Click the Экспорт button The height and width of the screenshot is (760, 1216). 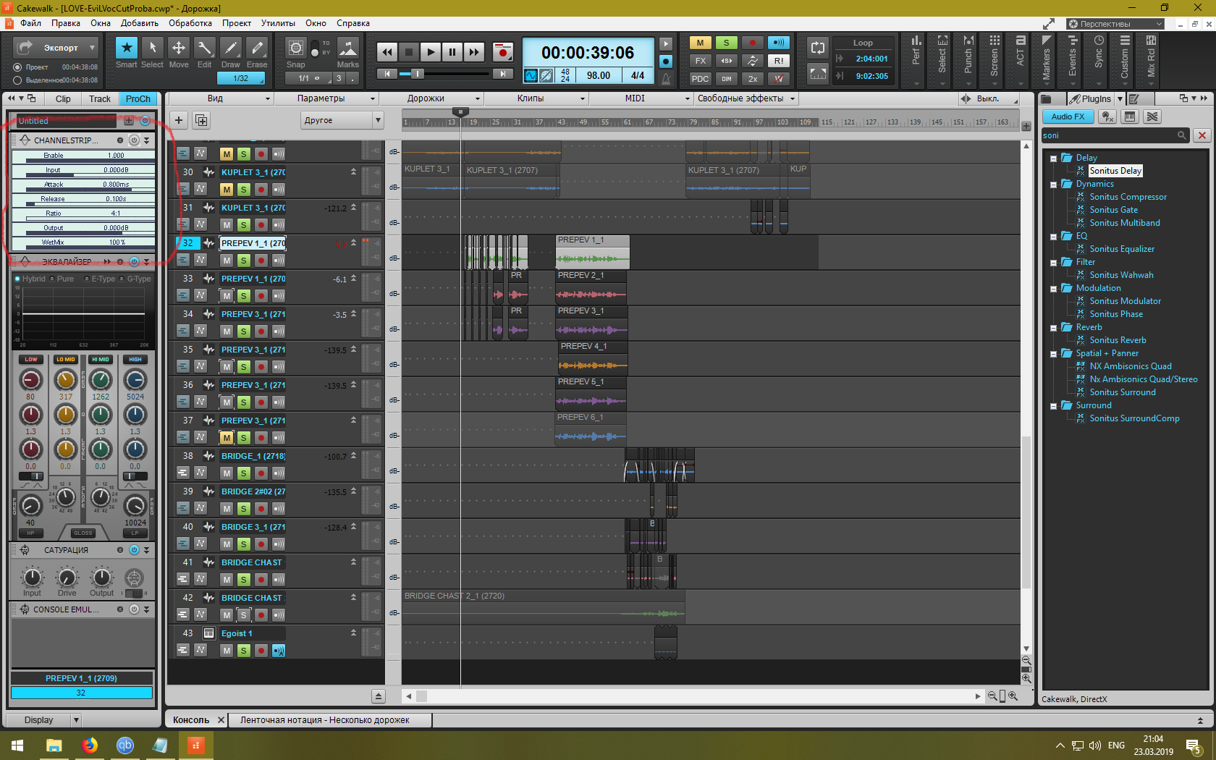click(56, 48)
